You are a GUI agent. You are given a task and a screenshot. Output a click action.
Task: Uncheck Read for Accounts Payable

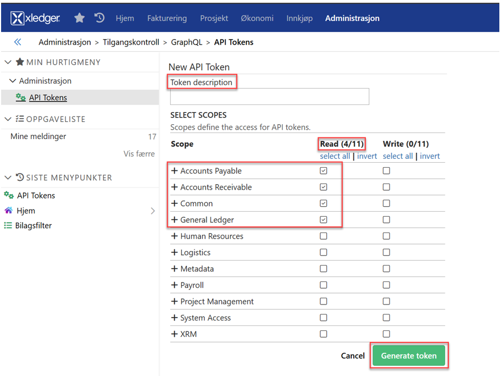coord(324,171)
